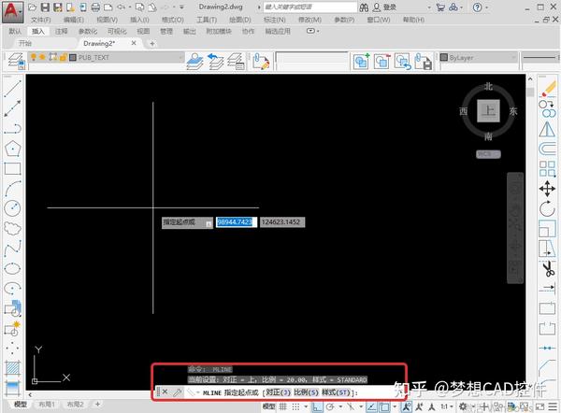Click the Make Current layer icon
The width and height of the screenshot is (561, 413).
195,61
